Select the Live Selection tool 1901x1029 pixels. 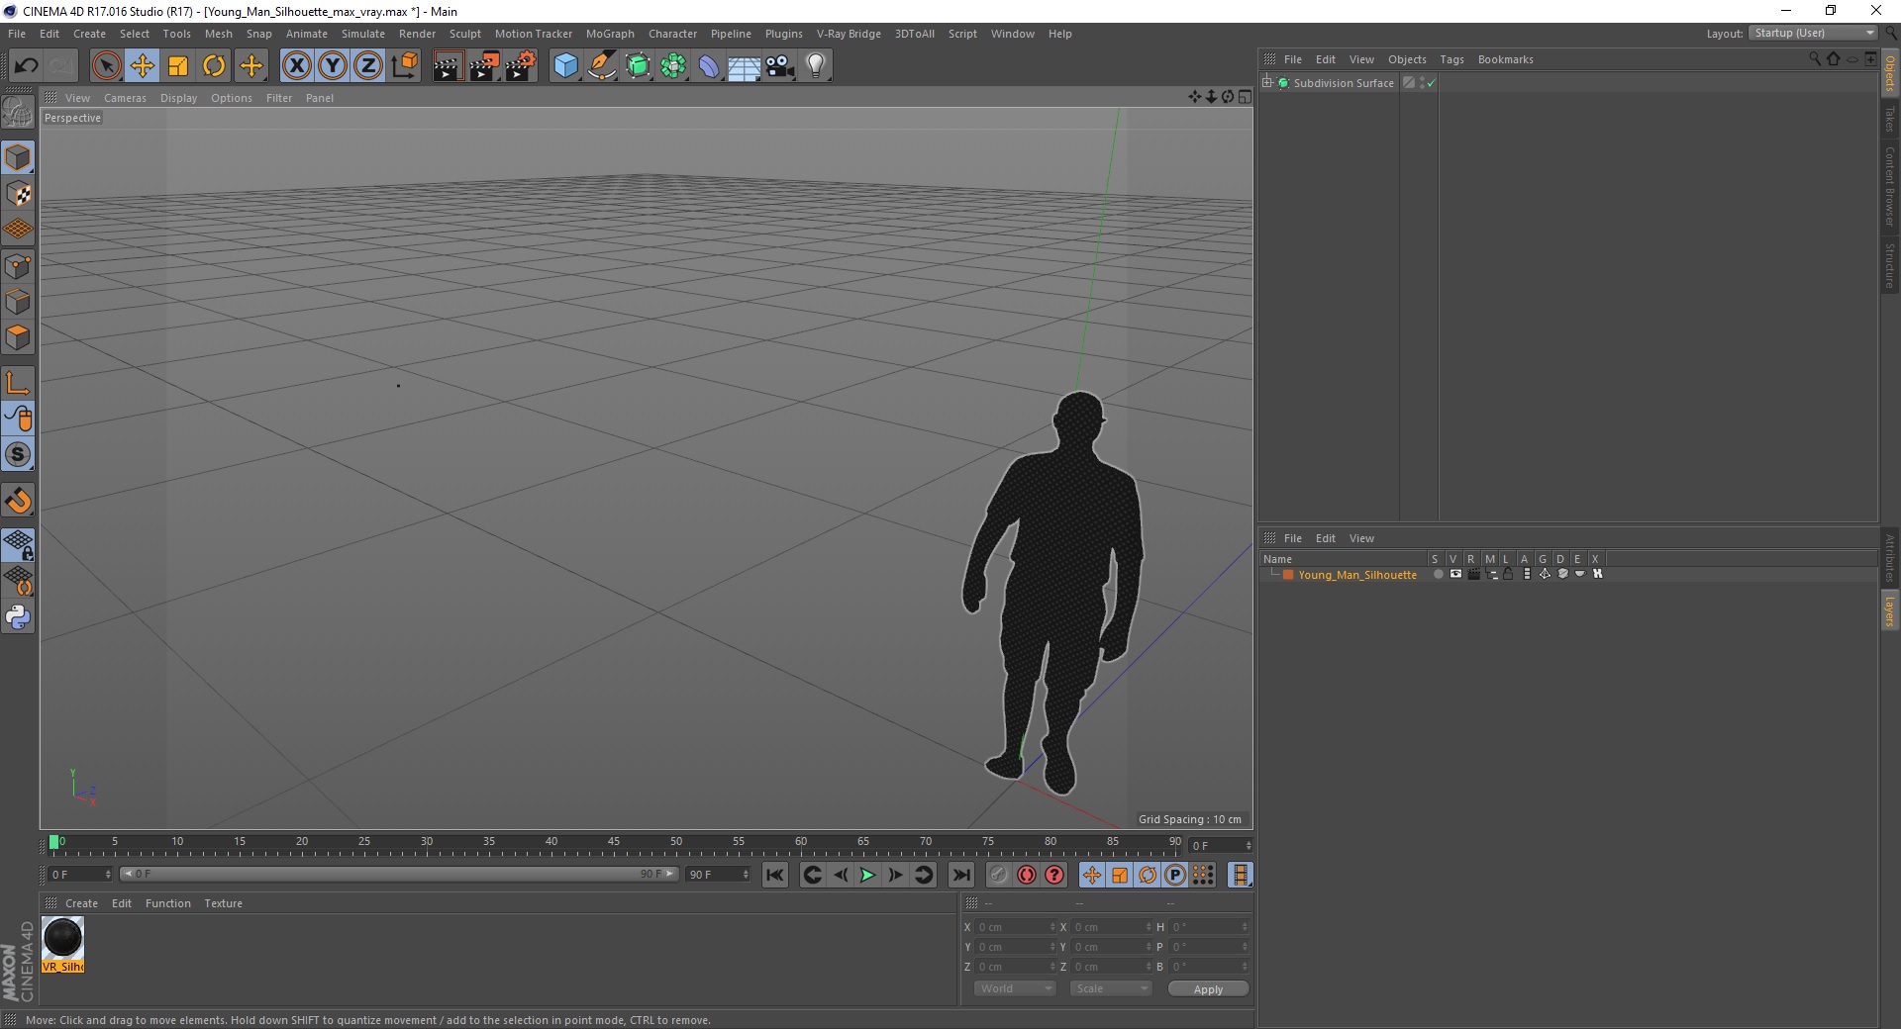[106, 66]
